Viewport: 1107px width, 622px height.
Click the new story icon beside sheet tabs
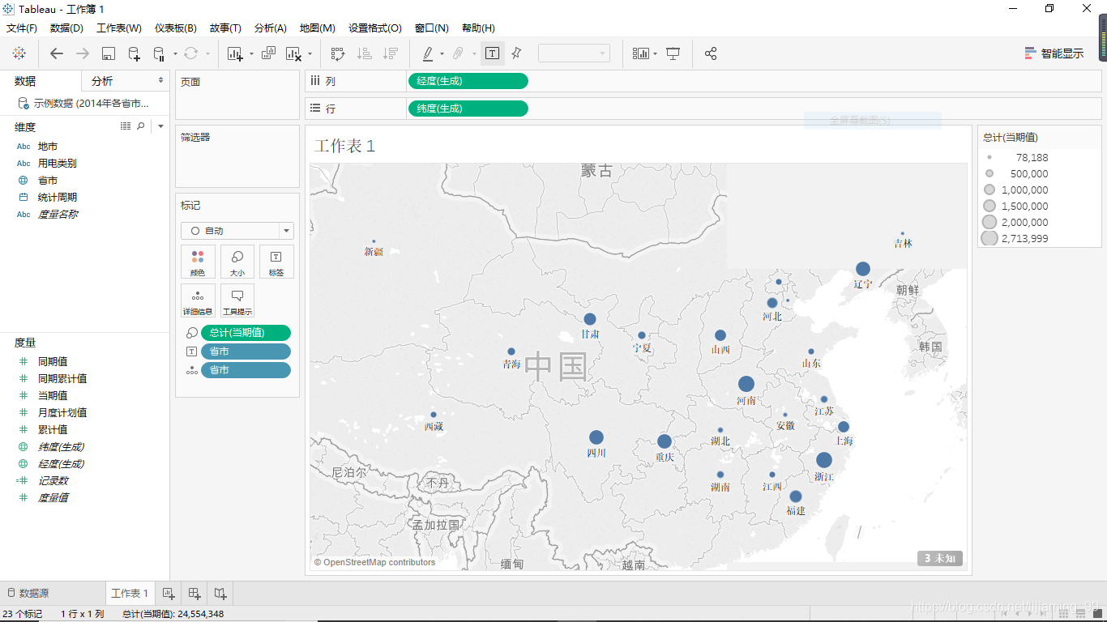220,594
